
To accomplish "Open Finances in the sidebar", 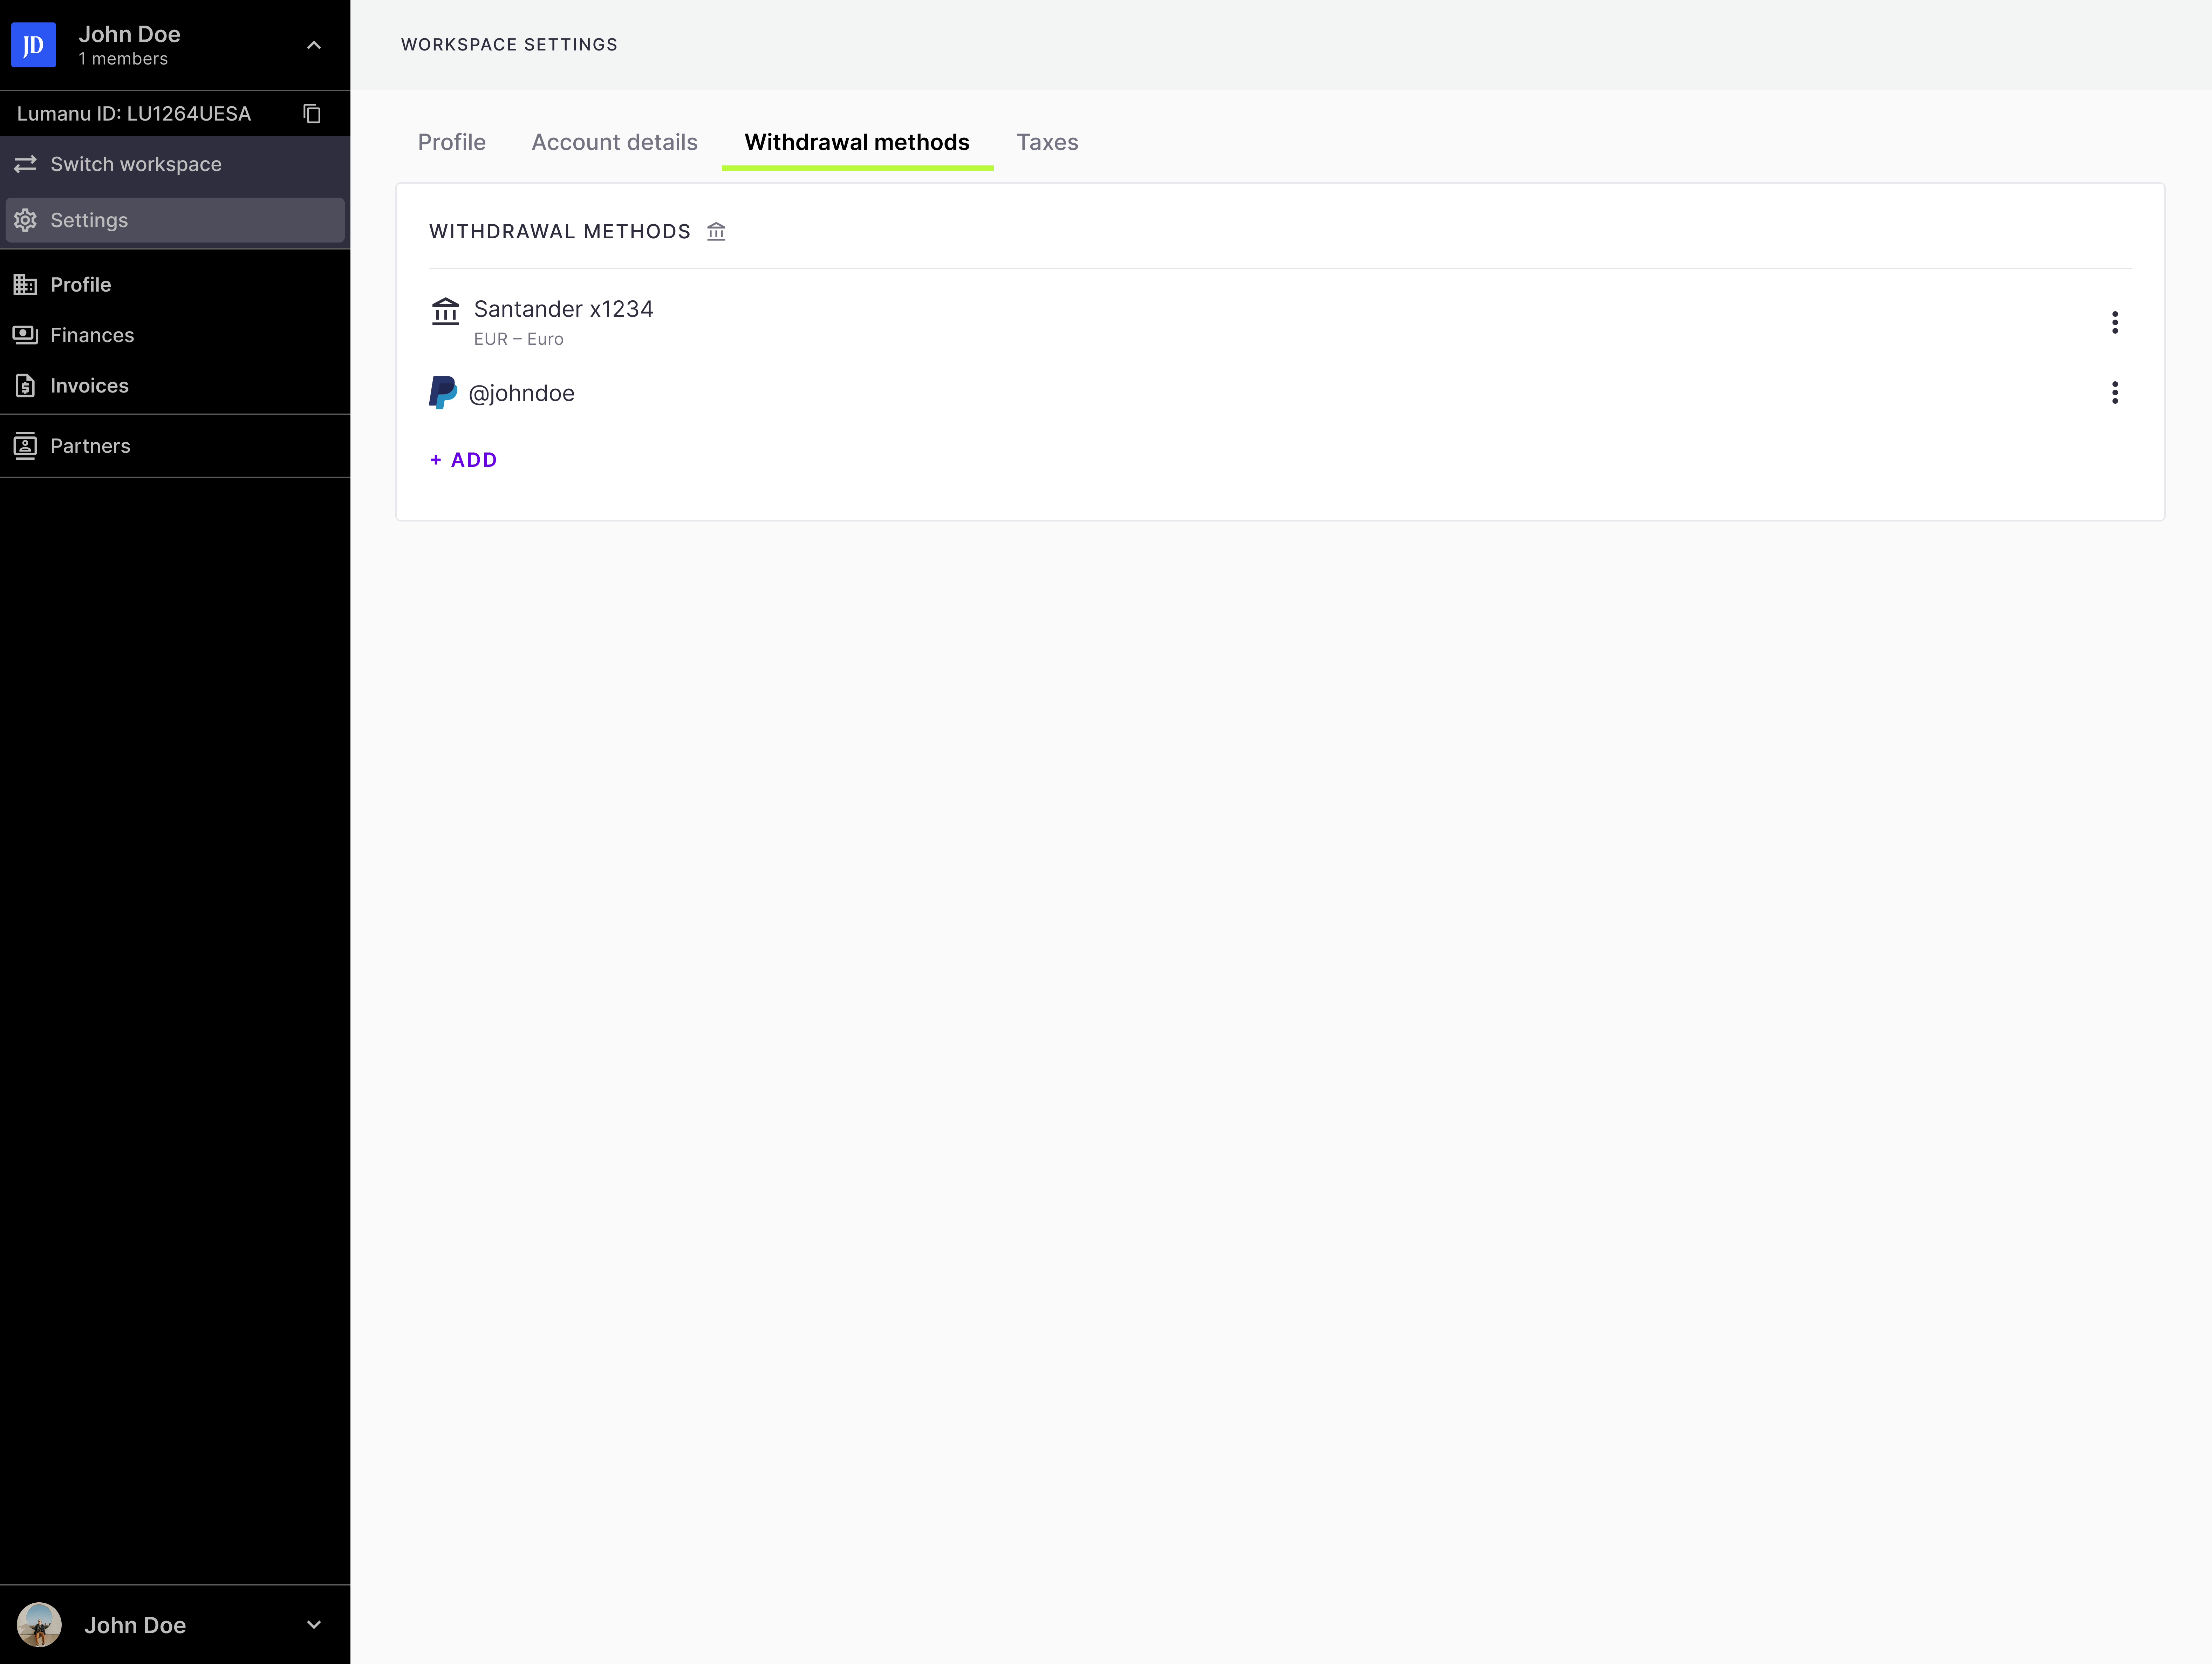I will tap(92, 335).
